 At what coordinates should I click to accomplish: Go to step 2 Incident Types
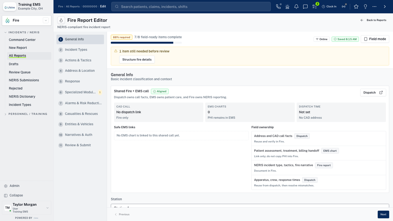[x=80, y=50]
